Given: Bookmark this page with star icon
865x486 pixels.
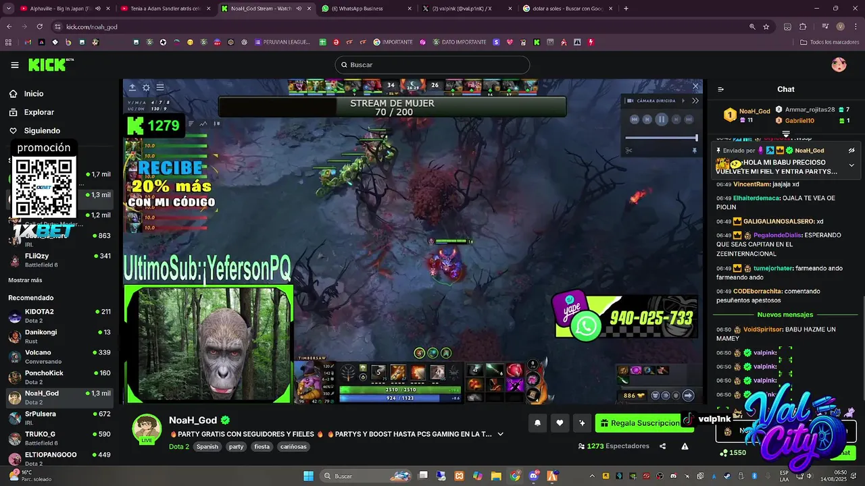Looking at the screenshot, I should tap(766, 26).
